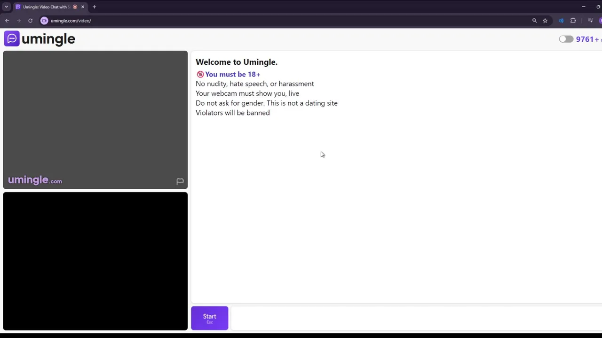Image resolution: width=602 pixels, height=338 pixels.
Task: Click the chat message input field
Action: coord(416,318)
